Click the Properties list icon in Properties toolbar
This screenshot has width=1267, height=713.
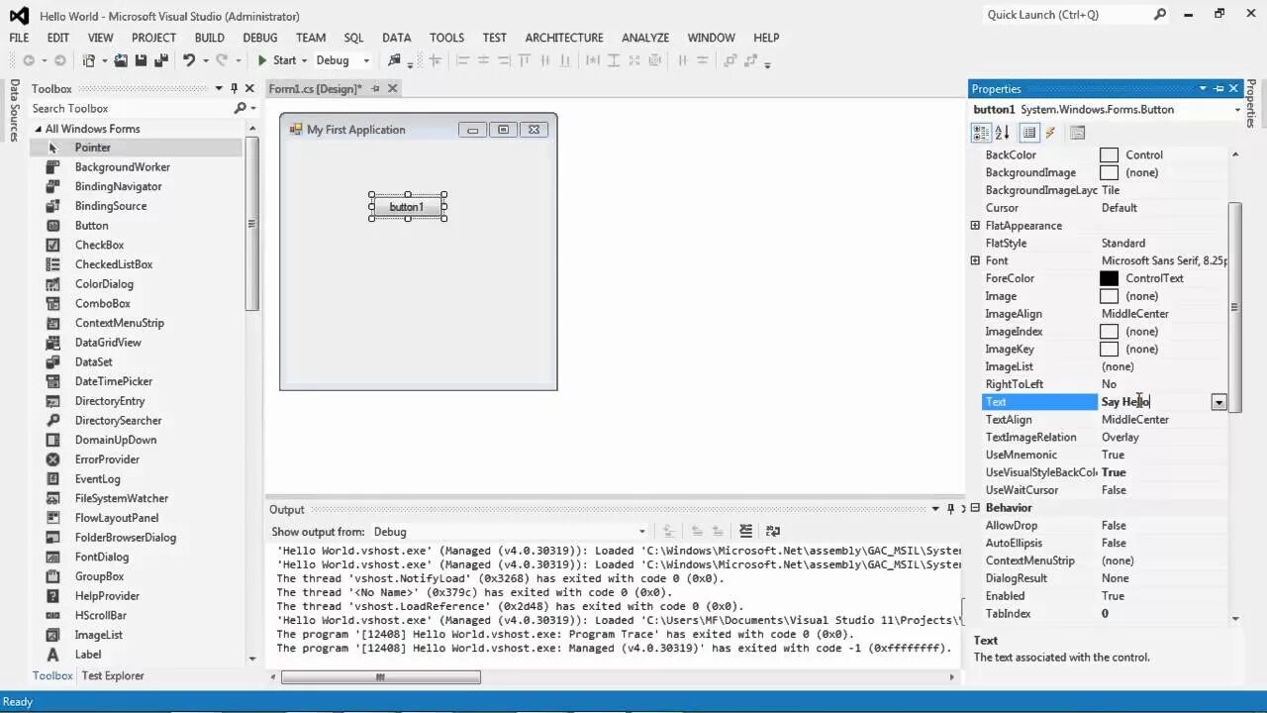coord(1028,132)
